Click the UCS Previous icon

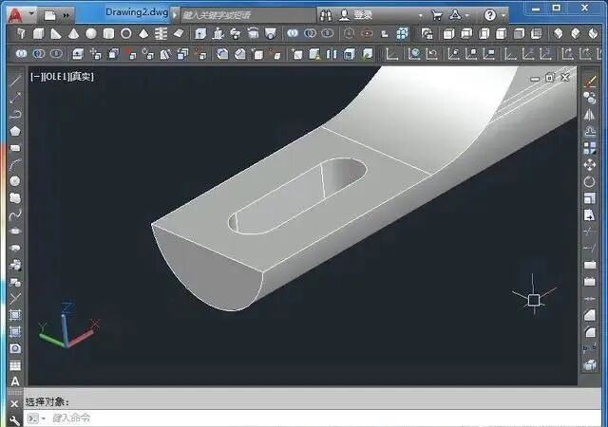point(431,54)
